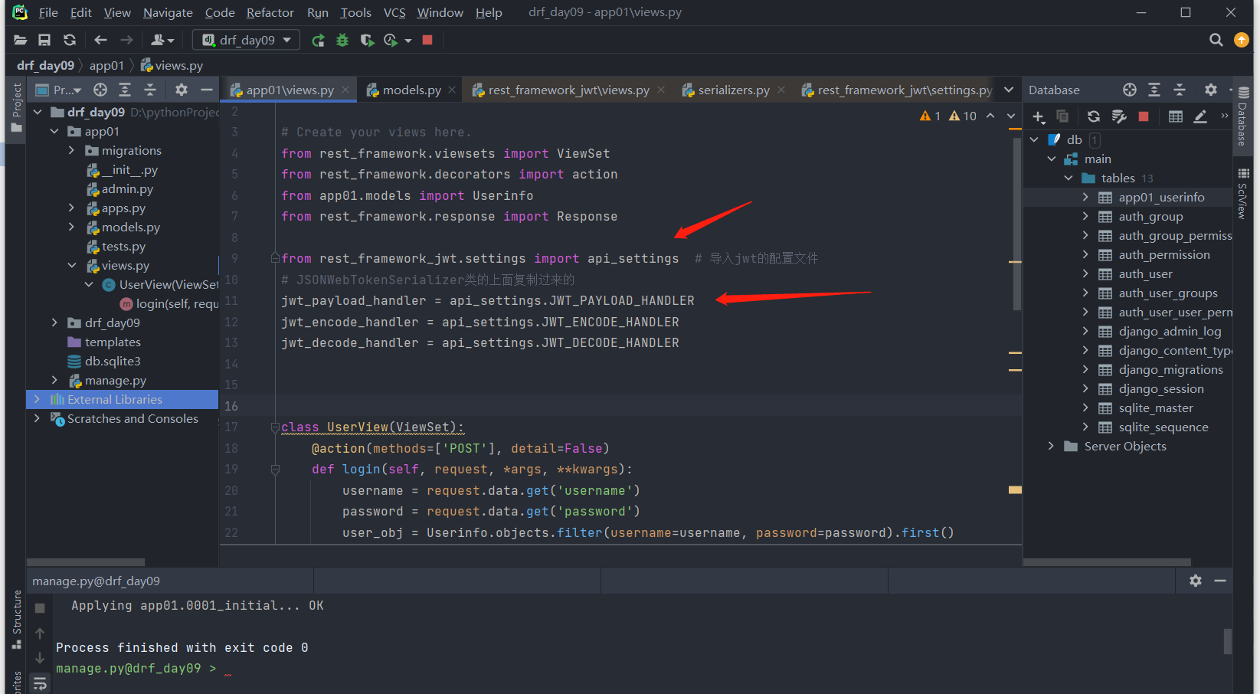
Task: Run the drf_day09 configuration
Action: (x=318, y=40)
